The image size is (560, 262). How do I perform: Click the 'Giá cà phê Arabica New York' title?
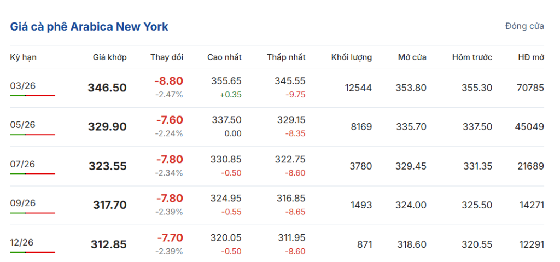(x=89, y=26)
